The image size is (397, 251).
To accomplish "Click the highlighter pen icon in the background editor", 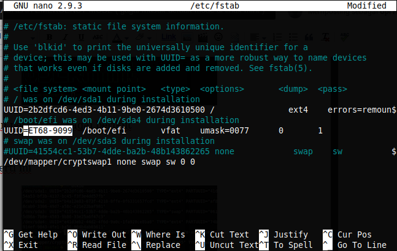I will point(139,37).
